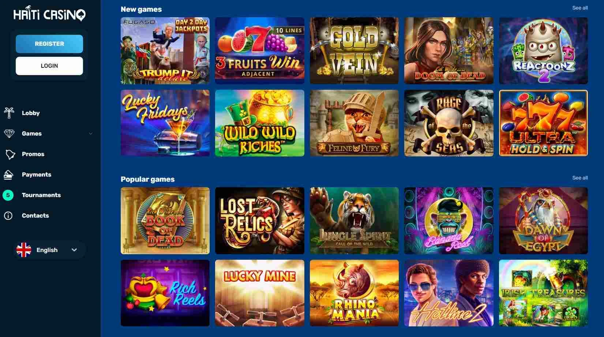
Task: Click the Haiti Casino logo
Action: click(49, 15)
